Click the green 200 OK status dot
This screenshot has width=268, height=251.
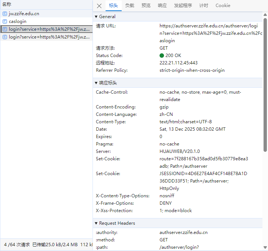(162, 56)
